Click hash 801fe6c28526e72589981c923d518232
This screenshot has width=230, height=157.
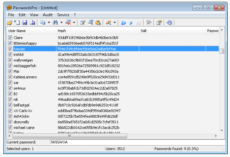point(89,66)
